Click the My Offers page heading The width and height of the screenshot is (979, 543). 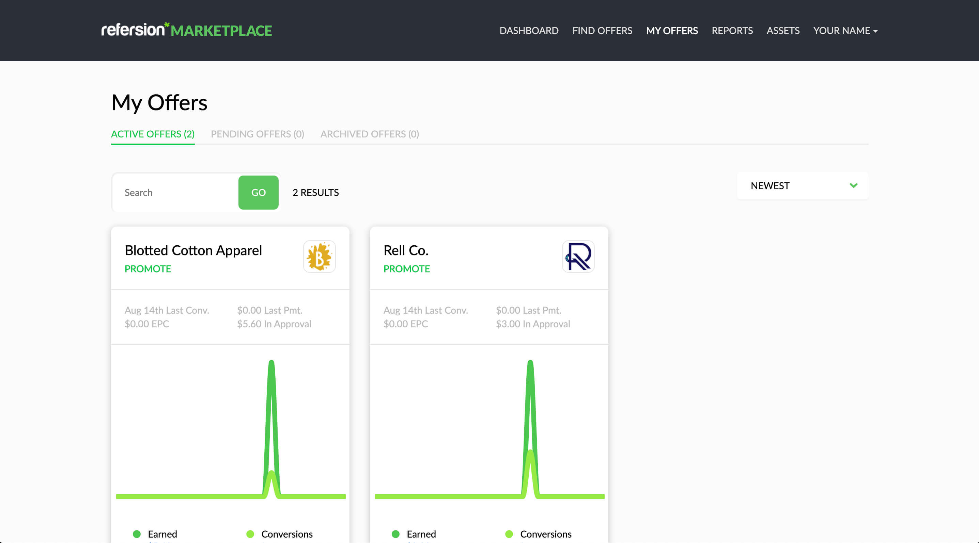pos(159,103)
